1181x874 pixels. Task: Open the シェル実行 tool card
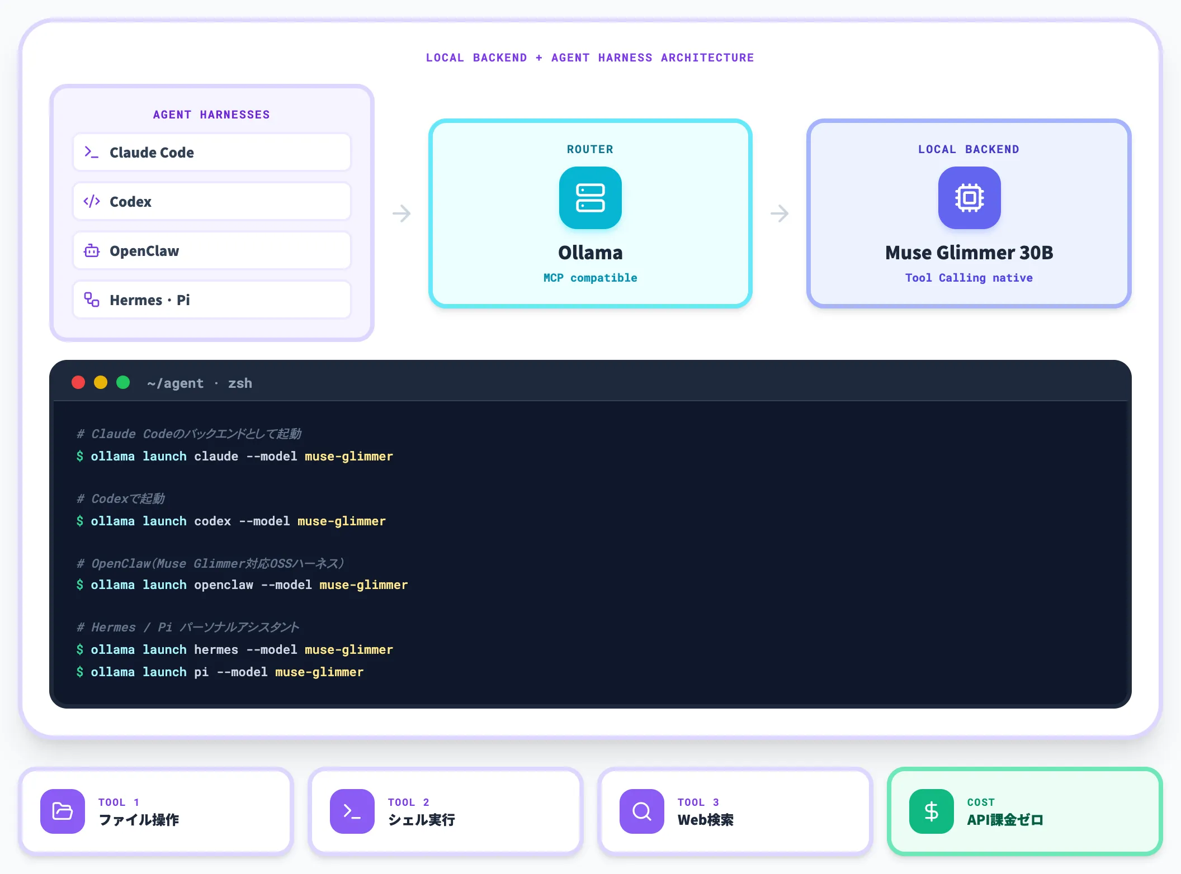446,811
